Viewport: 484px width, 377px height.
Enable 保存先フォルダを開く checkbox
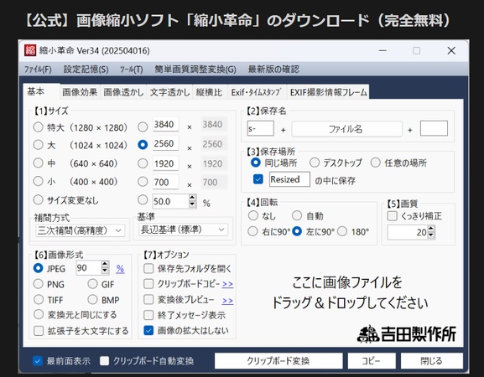click(x=148, y=268)
